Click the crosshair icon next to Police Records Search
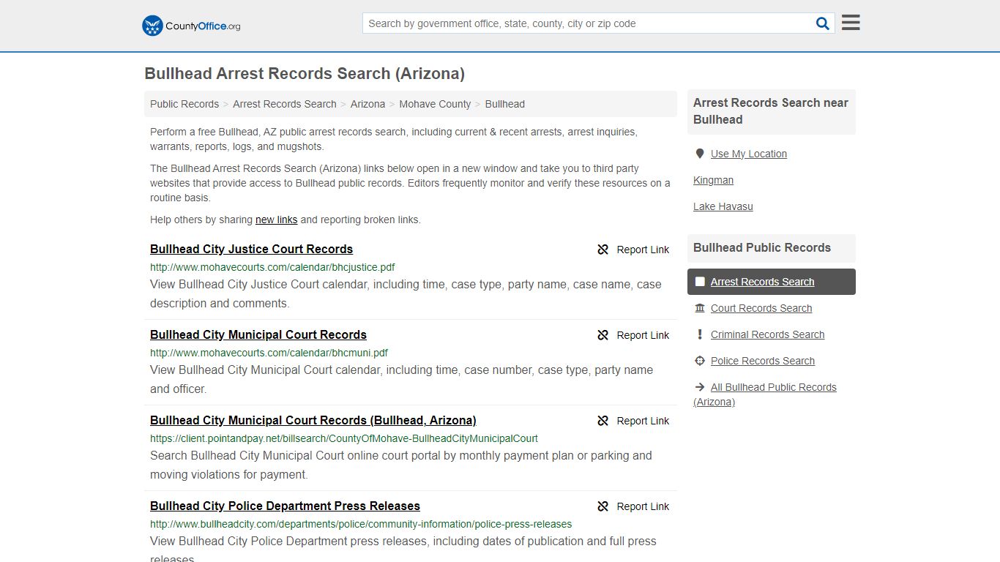The image size is (1000, 562). point(700,361)
